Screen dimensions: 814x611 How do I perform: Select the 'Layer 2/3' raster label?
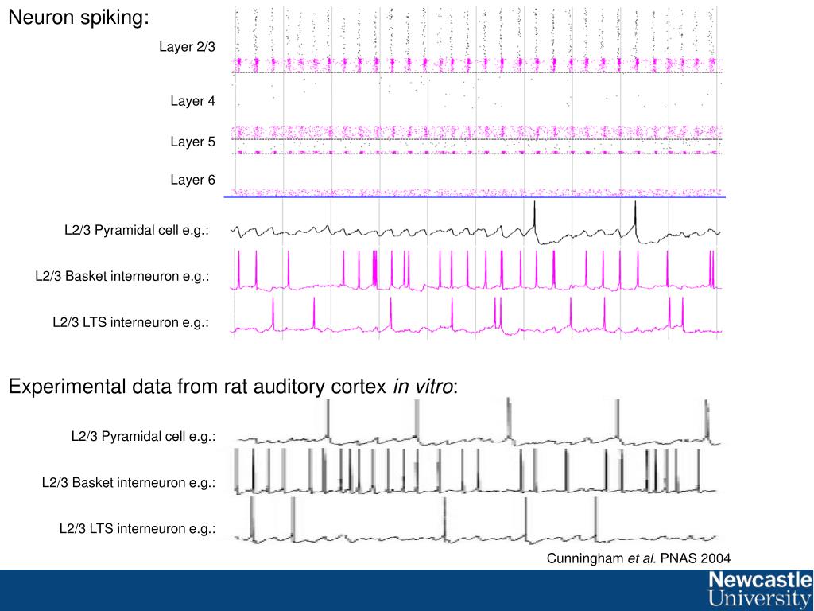click(187, 47)
